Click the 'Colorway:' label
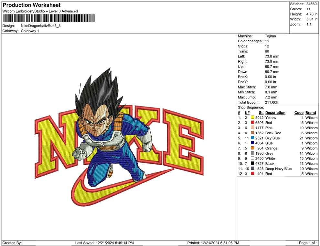This screenshot has height=246, width=320. click(10, 31)
